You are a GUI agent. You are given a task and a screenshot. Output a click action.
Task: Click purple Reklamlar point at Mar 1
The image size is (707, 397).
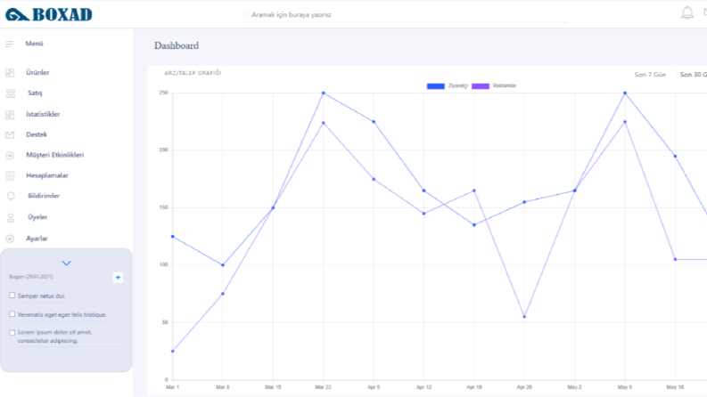tap(173, 351)
